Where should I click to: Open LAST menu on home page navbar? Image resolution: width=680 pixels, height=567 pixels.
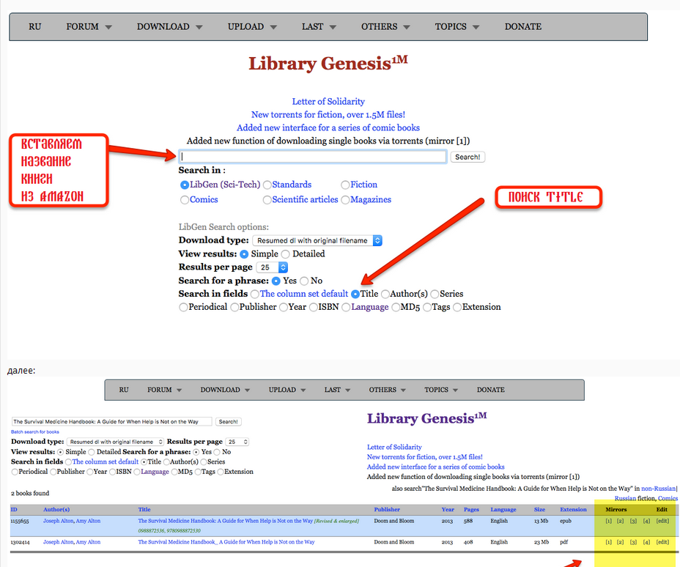(x=319, y=26)
